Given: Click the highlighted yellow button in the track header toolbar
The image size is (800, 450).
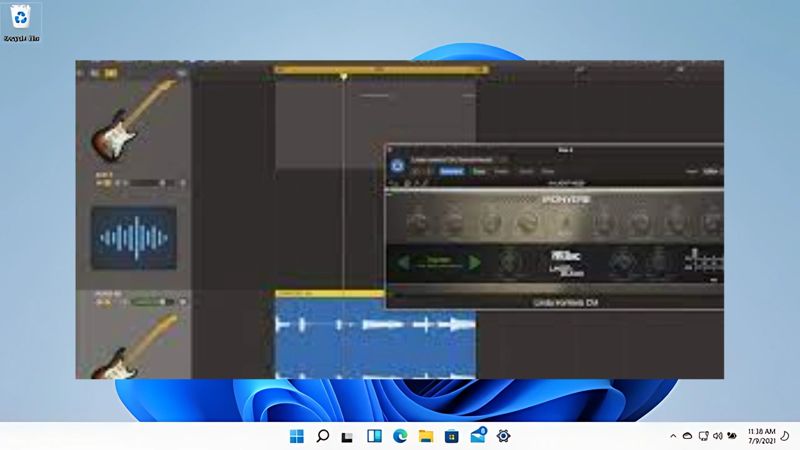Looking at the screenshot, I should [x=111, y=73].
